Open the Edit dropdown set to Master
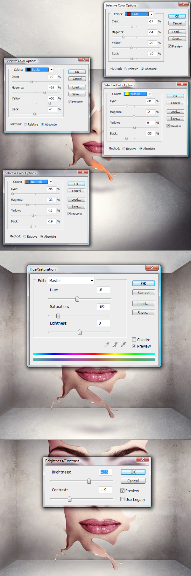 [92, 281]
